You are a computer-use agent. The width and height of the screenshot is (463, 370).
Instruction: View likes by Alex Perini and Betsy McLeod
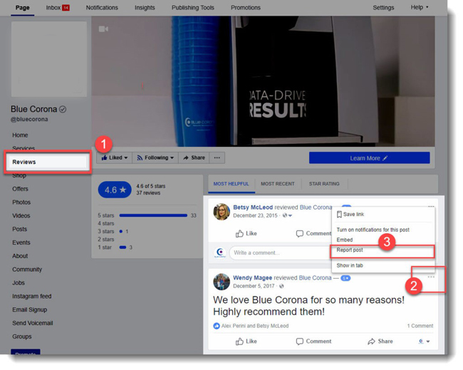pyautogui.click(x=255, y=326)
